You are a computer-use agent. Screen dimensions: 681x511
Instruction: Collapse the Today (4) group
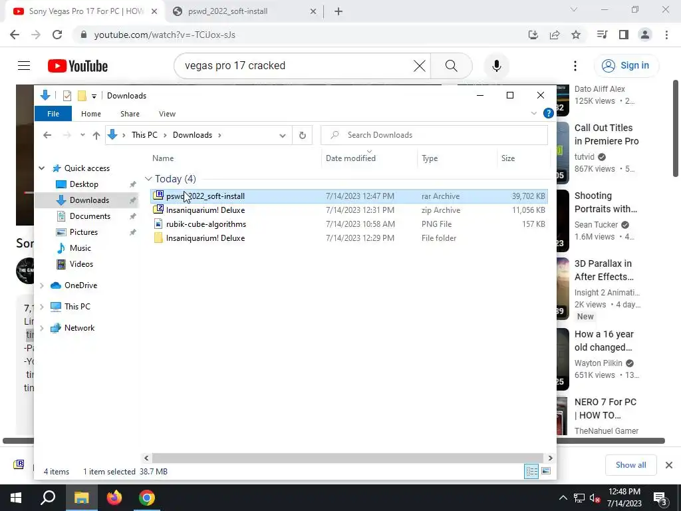pos(148,178)
